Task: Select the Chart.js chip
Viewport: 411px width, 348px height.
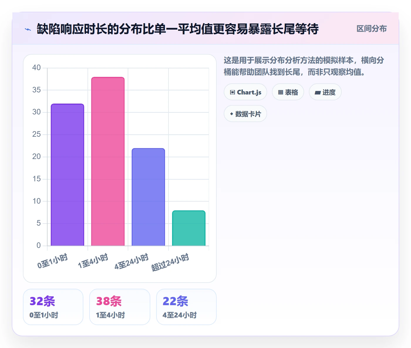Action: (x=245, y=92)
